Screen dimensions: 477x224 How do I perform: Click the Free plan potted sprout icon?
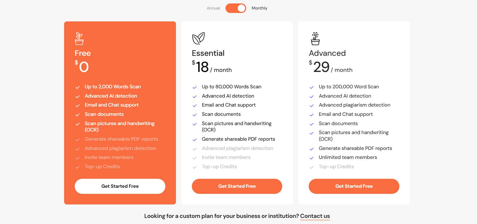coord(79,39)
